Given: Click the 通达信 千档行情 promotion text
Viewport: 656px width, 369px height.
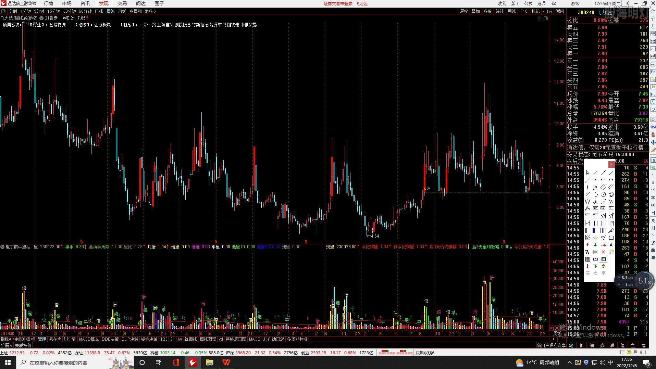Looking at the screenshot, I should click(605, 148).
